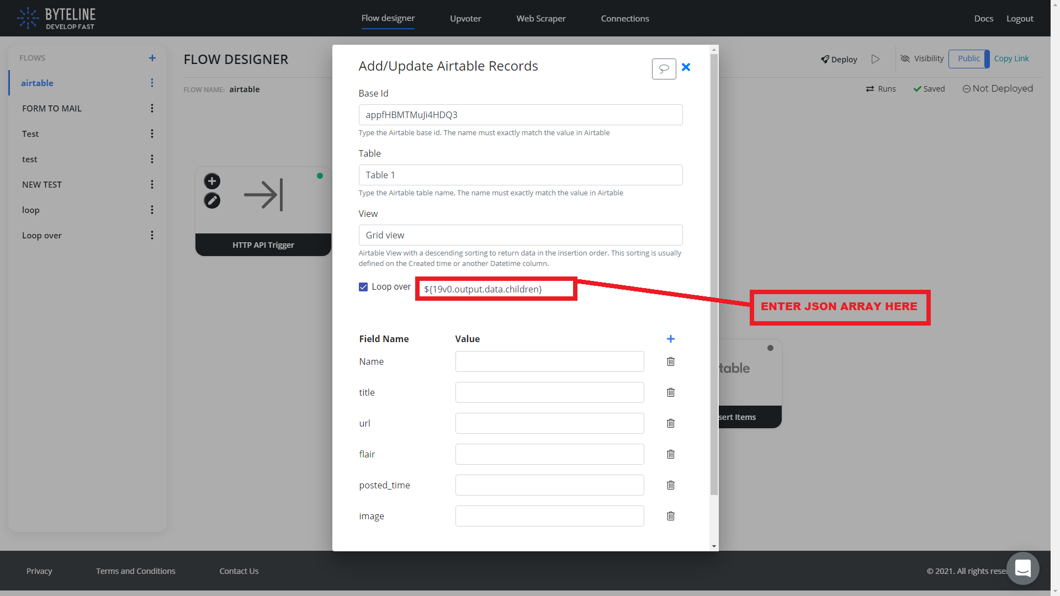
Task: Open Docs from the top bar
Action: click(x=983, y=18)
